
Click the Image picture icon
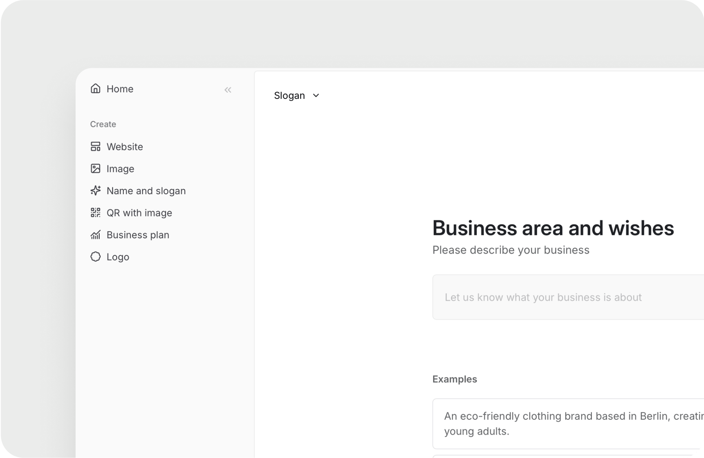click(x=95, y=169)
